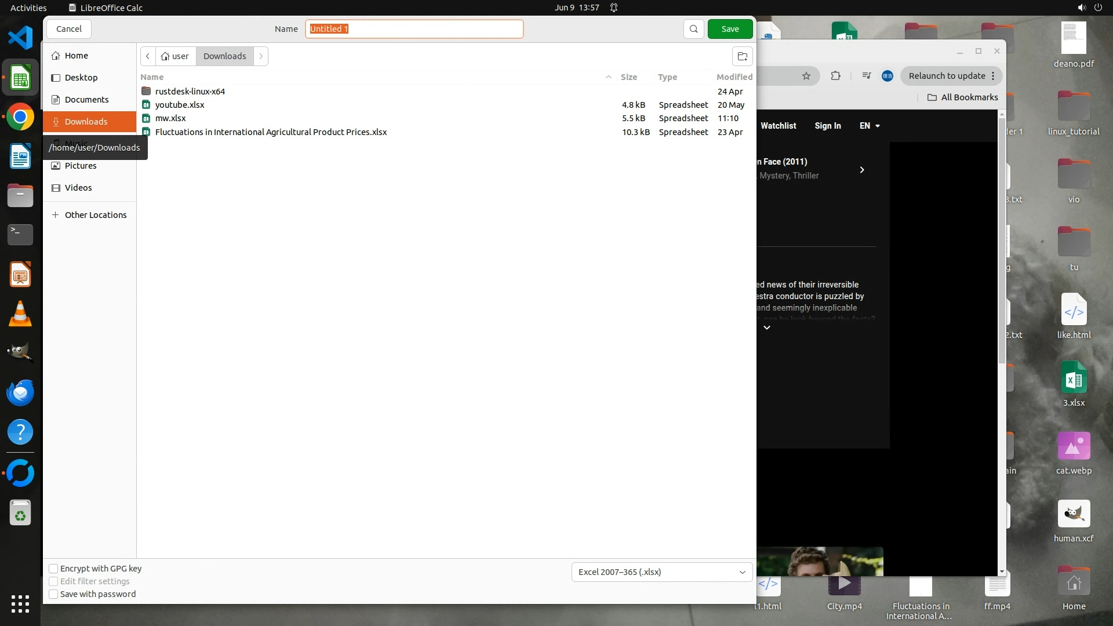Image resolution: width=1113 pixels, height=626 pixels.
Task: Launch Visual Studio Code from dock
Action: (x=20, y=38)
